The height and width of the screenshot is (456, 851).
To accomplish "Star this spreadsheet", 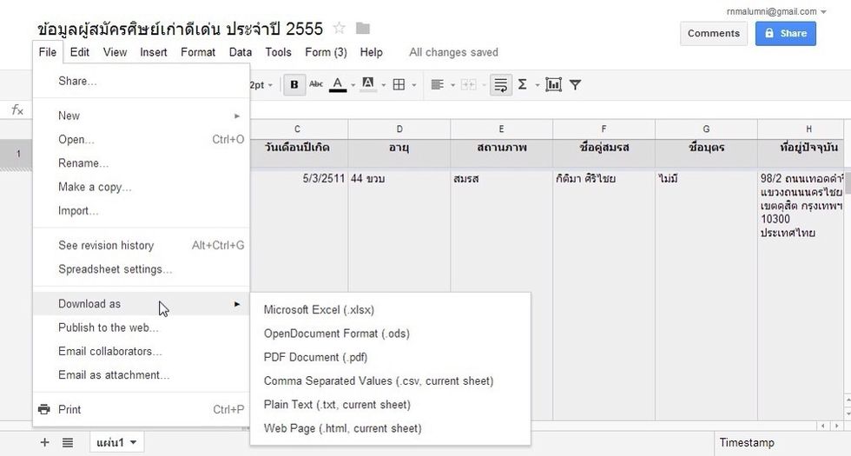I will (x=340, y=28).
